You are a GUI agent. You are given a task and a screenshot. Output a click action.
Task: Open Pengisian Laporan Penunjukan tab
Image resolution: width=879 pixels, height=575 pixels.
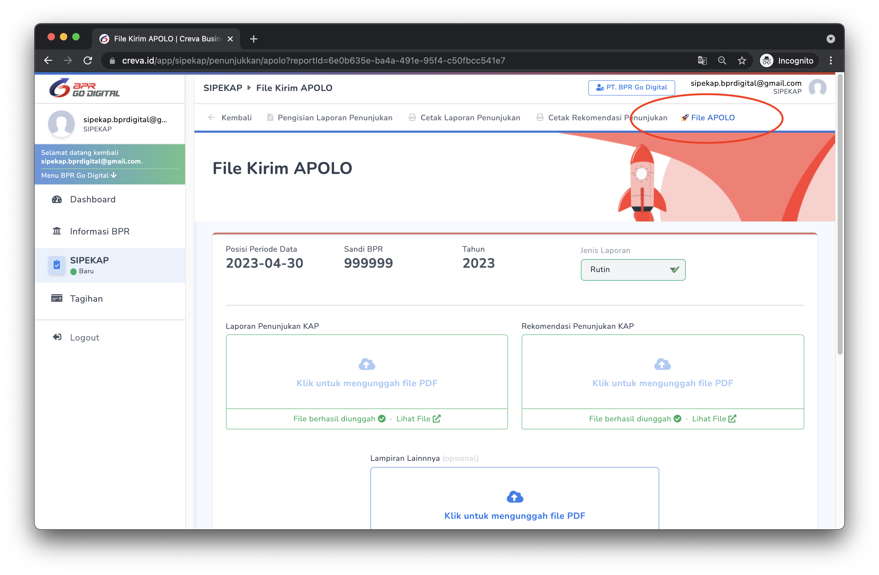[329, 117]
